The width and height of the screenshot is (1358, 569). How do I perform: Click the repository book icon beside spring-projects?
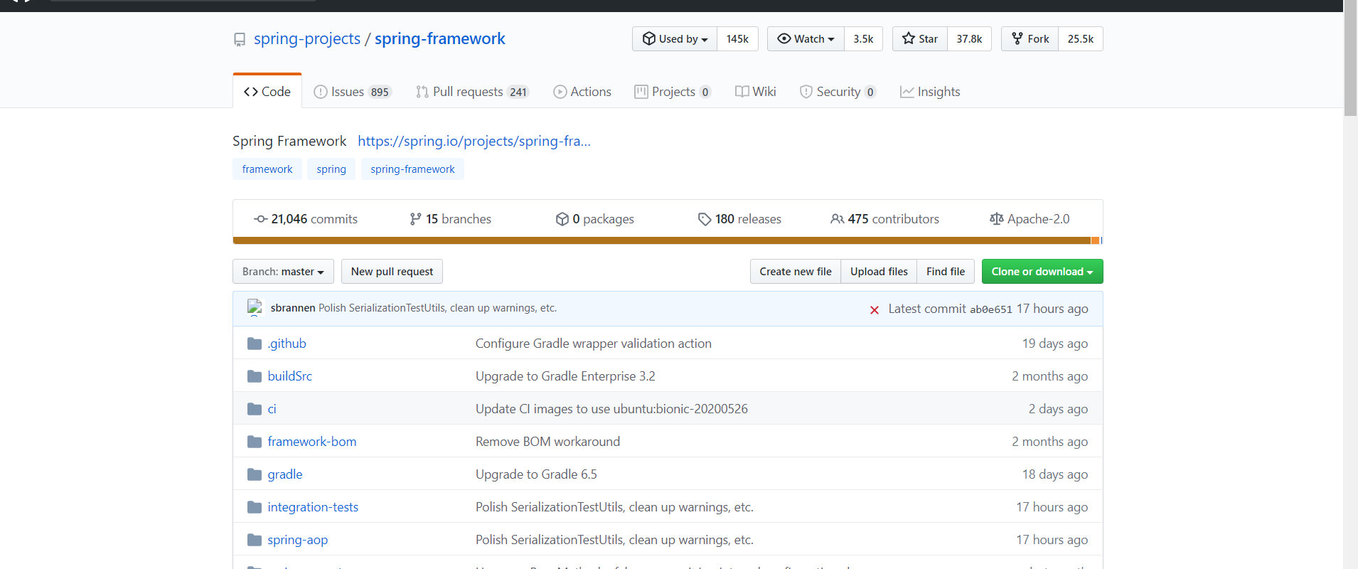point(240,40)
